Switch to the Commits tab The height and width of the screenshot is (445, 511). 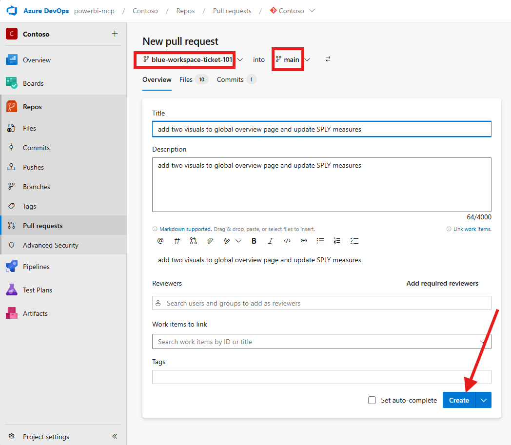pos(236,80)
